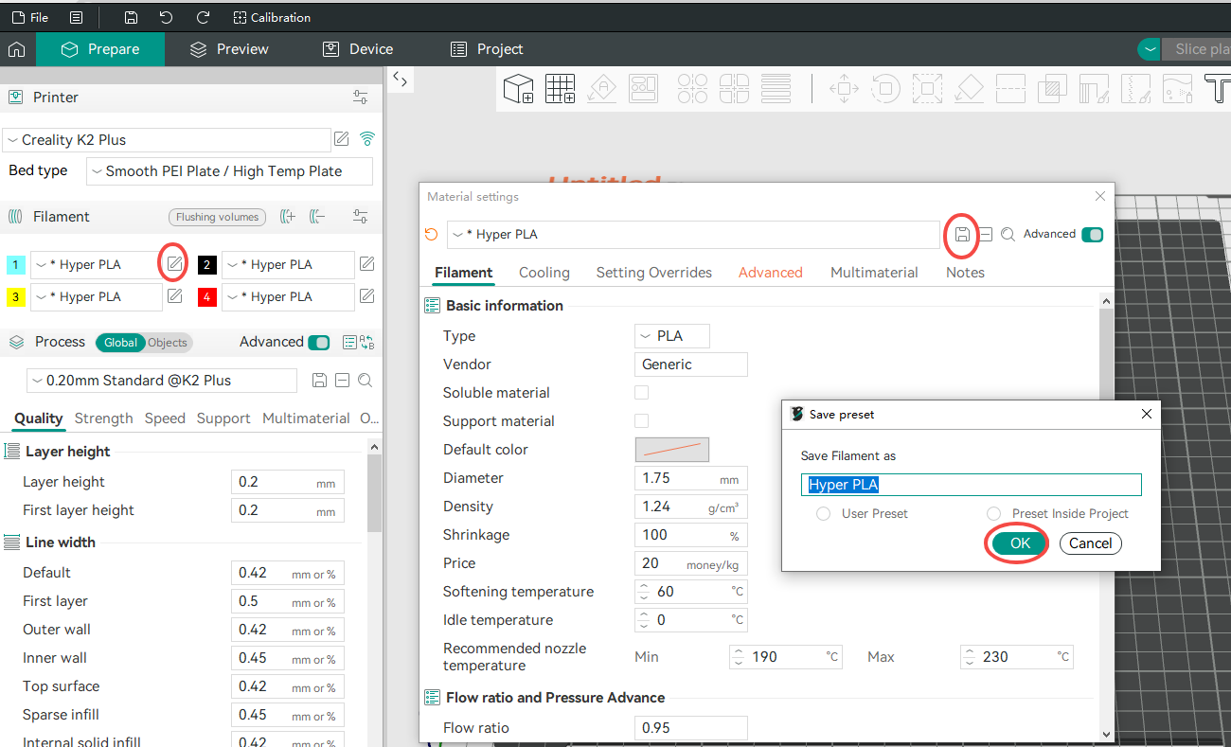
Task: Open the filament Type PLA dropdown
Action: [671, 336]
